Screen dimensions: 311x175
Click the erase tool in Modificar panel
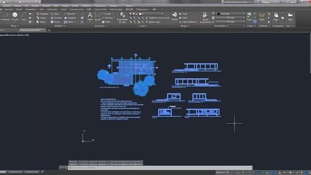click(x=83, y=14)
